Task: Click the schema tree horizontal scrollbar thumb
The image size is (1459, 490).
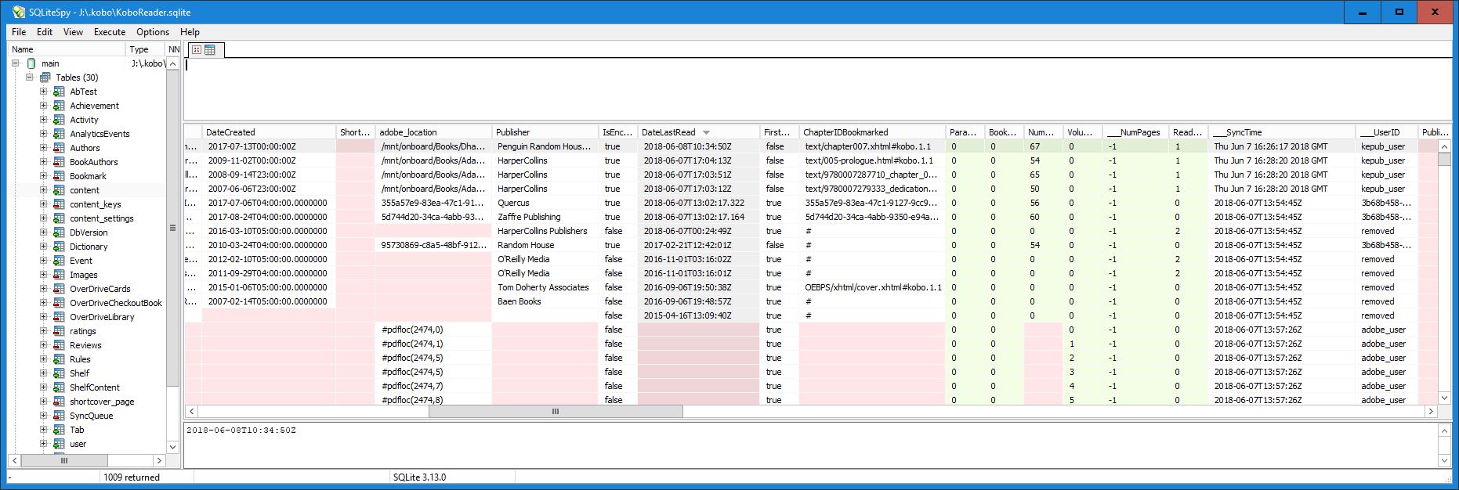Action: (x=64, y=461)
